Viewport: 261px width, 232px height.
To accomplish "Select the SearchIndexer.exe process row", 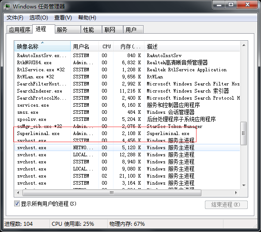I will click(x=127, y=91).
